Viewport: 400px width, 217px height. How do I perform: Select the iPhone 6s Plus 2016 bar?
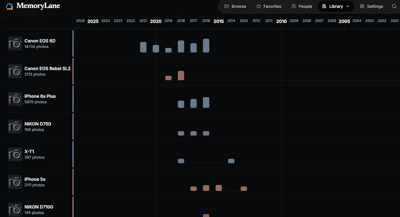point(206,103)
